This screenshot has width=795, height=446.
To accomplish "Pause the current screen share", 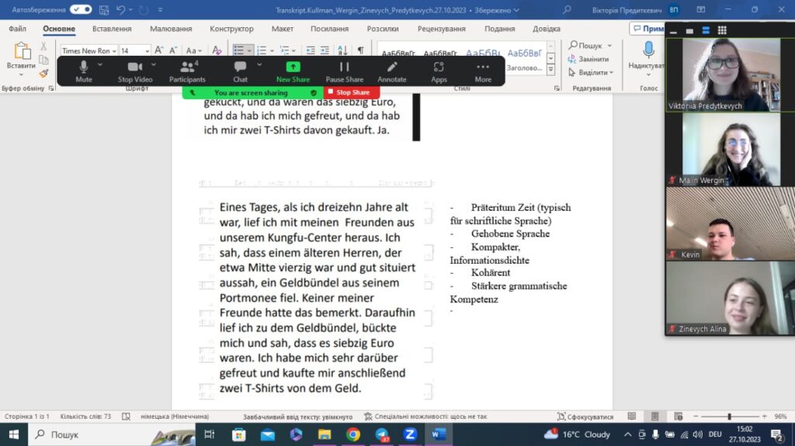I will tap(344, 71).
